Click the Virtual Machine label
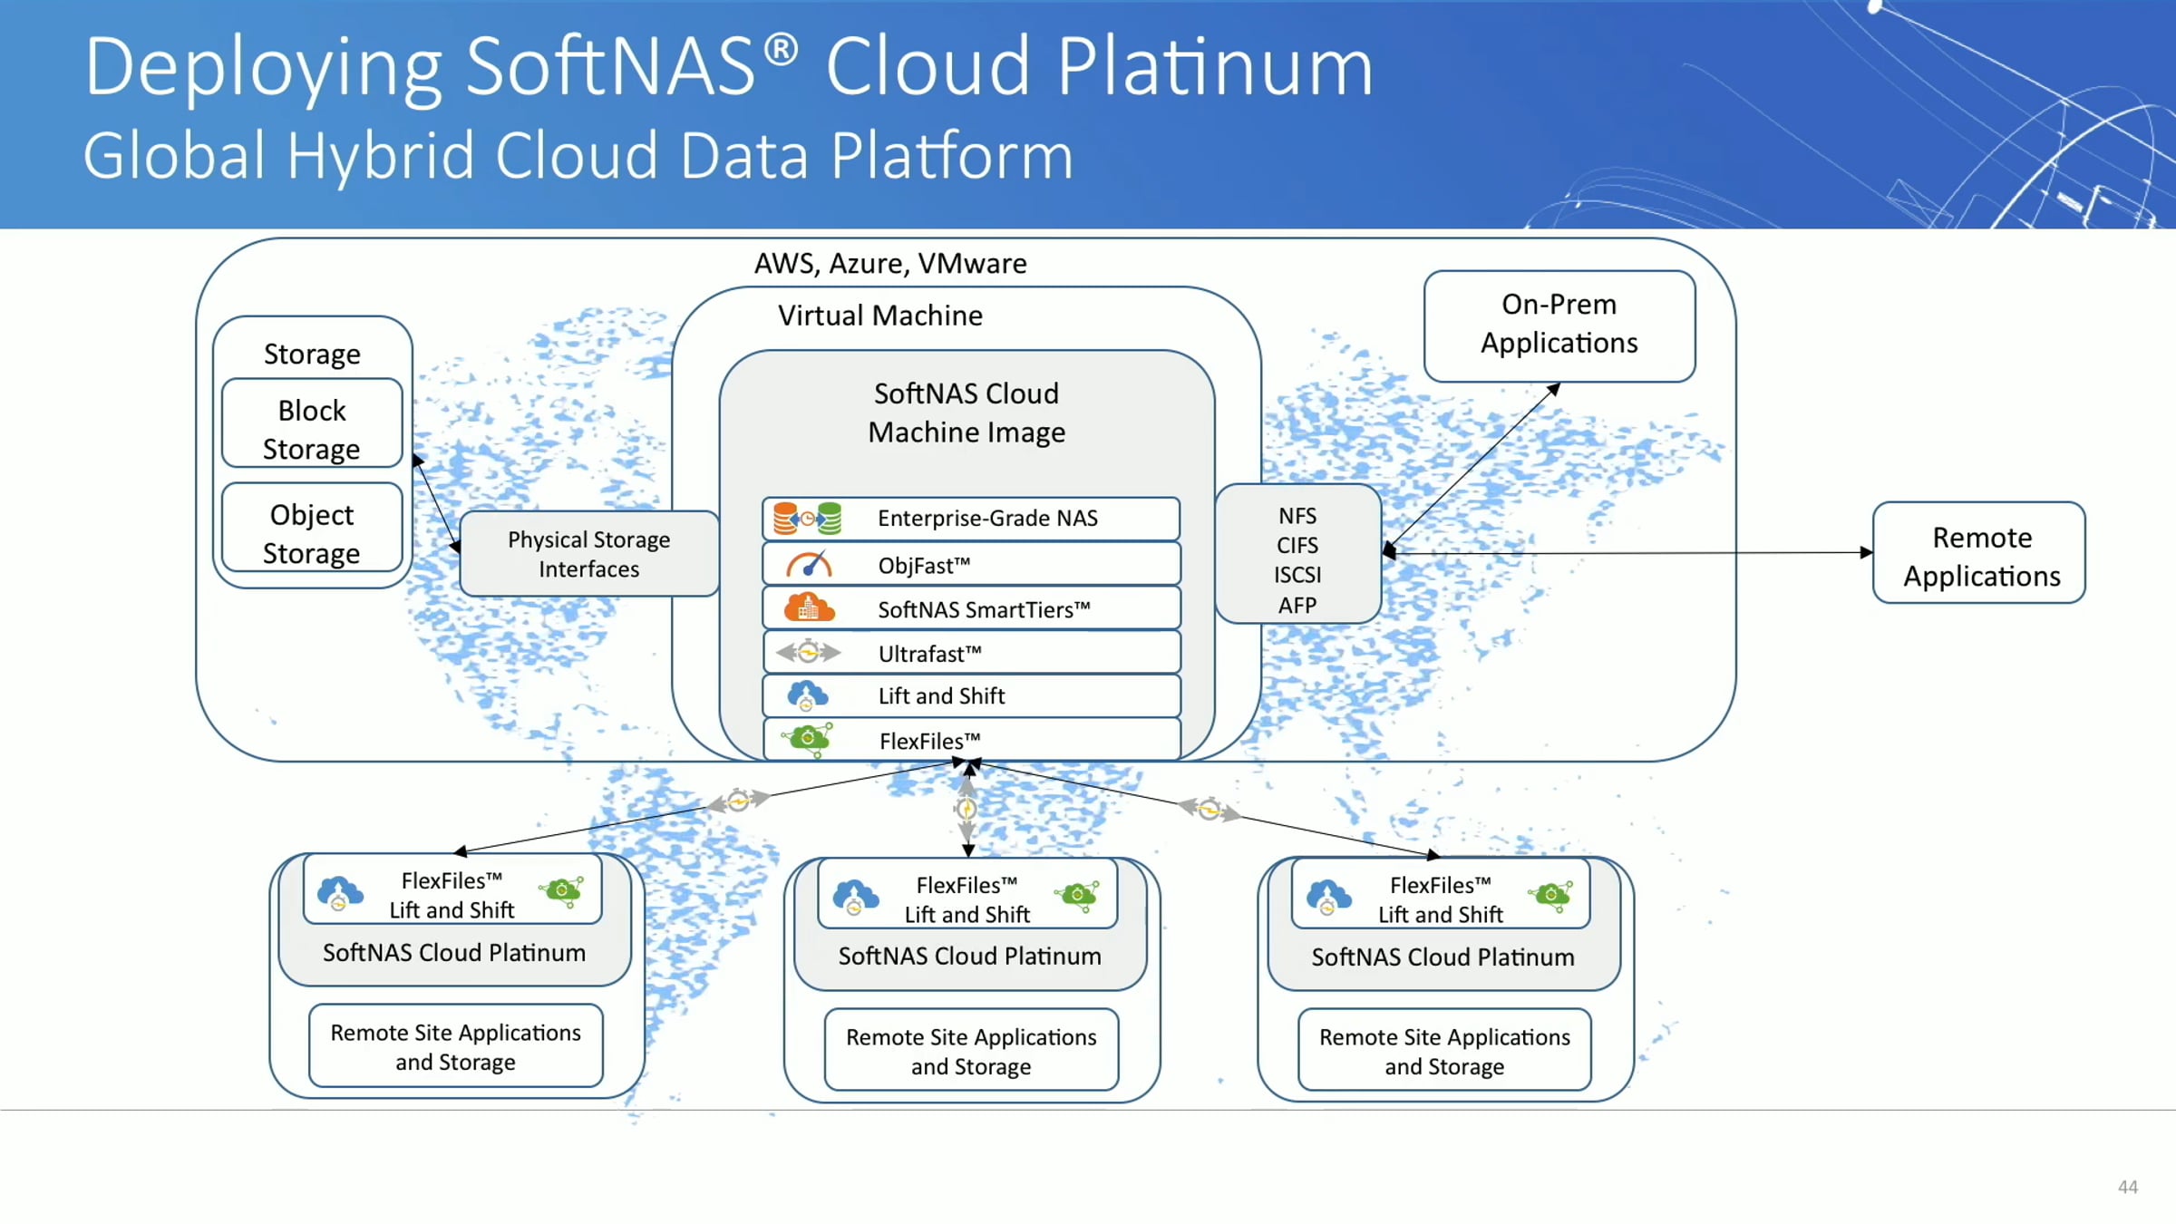 click(x=880, y=316)
